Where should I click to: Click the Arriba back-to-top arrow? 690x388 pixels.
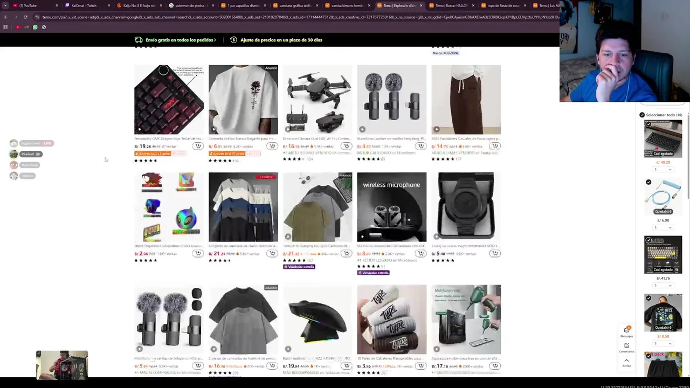point(626,362)
